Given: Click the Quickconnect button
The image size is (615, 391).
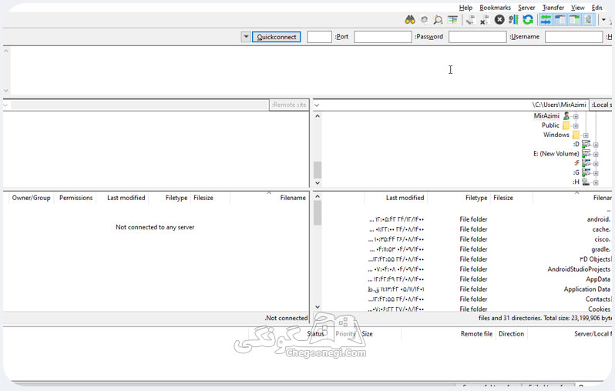Looking at the screenshot, I should point(277,37).
